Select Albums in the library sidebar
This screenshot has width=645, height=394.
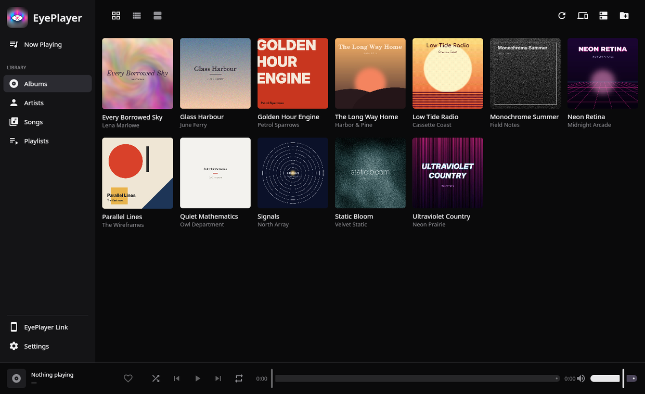coord(47,84)
